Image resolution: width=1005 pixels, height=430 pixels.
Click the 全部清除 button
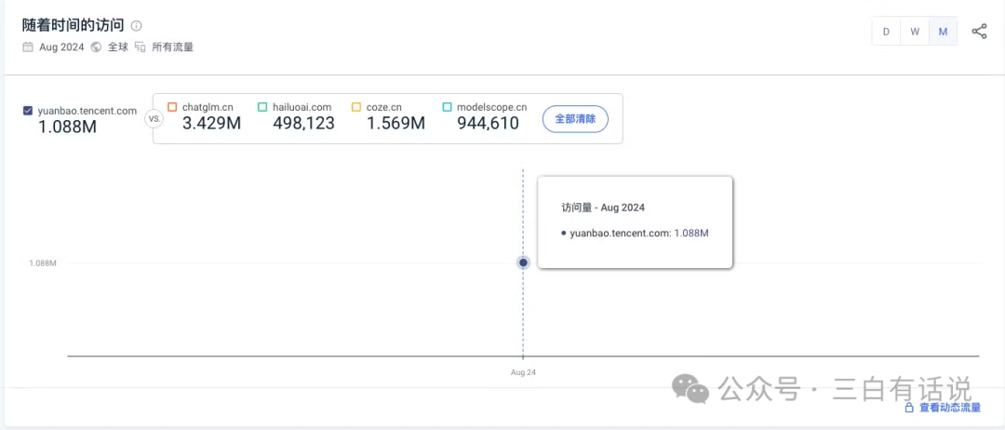click(x=575, y=119)
